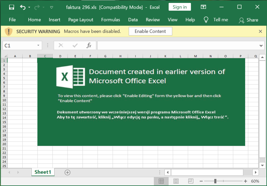This screenshot has width=267, height=186.
Task: Click the Cancel X in the formula bar
Action: [x=61, y=45]
